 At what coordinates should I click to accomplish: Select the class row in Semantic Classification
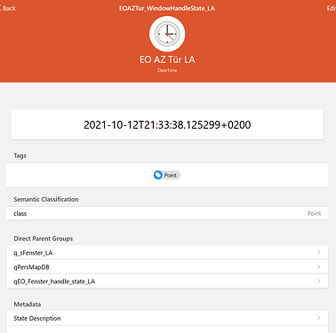(167, 213)
